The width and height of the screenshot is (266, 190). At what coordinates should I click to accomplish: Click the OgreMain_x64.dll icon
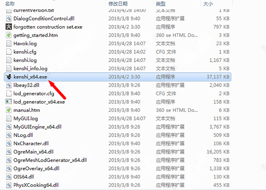click(9, 152)
